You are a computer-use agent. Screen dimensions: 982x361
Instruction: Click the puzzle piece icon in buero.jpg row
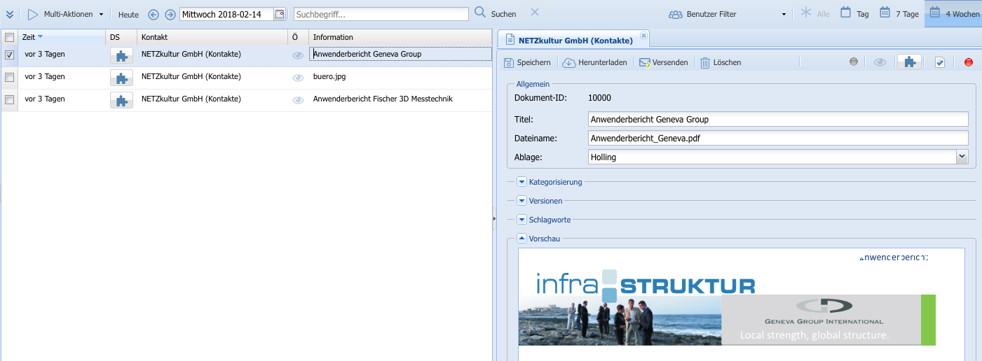coord(122,78)
